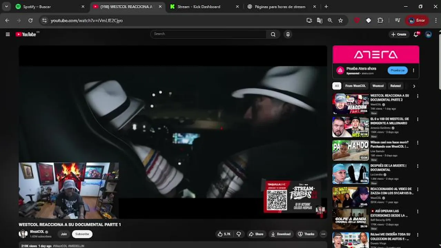Screen dimensions: 441x248
Task: Start voice search with the microphone icon
Action: click(288, 34)
